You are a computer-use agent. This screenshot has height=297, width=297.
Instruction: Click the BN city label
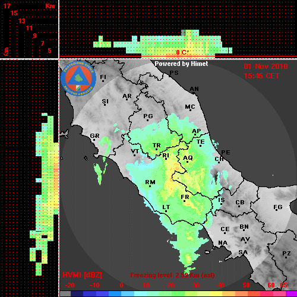tap(244, 227)
